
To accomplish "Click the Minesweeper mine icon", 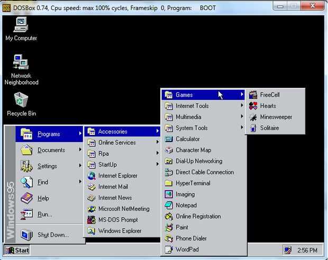I will [x=253, y=117].
